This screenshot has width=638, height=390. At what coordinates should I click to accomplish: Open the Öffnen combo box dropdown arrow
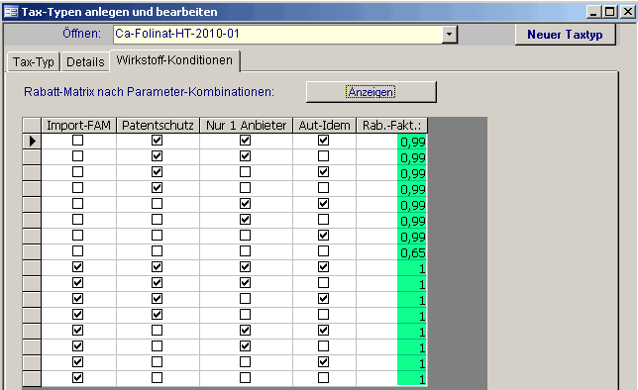click(449, 35)
